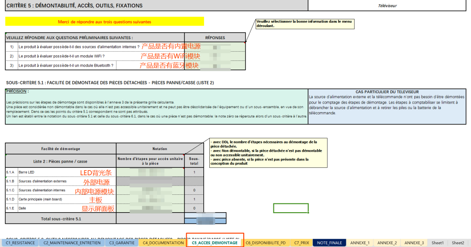Open the NOTE_FINALE sheet tab
This screenshot has width=471, height=247.
coord(330,243)
